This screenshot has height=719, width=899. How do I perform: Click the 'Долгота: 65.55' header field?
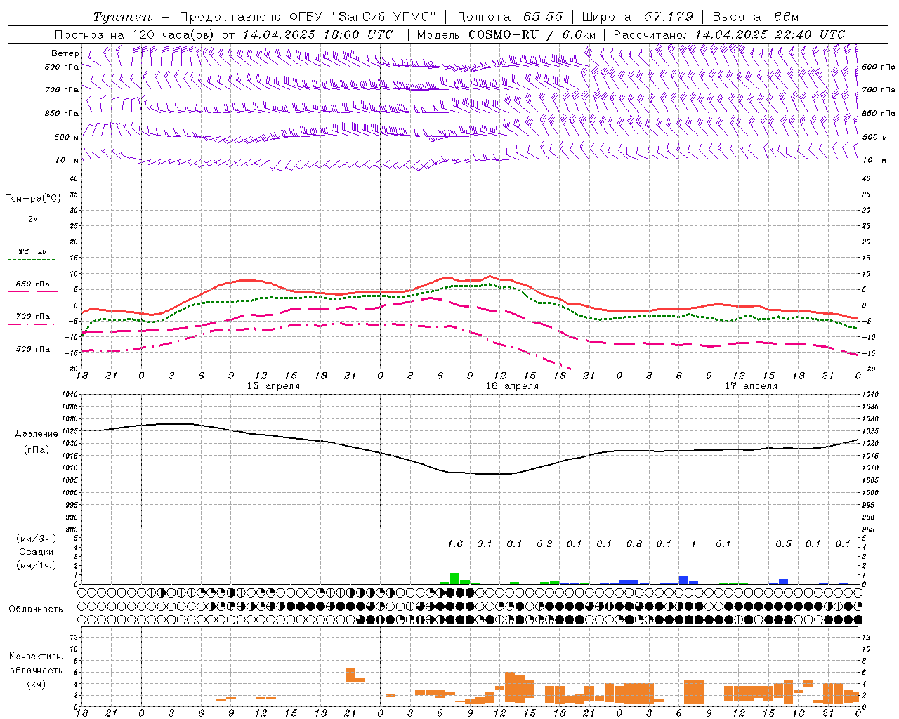(509, 17)
